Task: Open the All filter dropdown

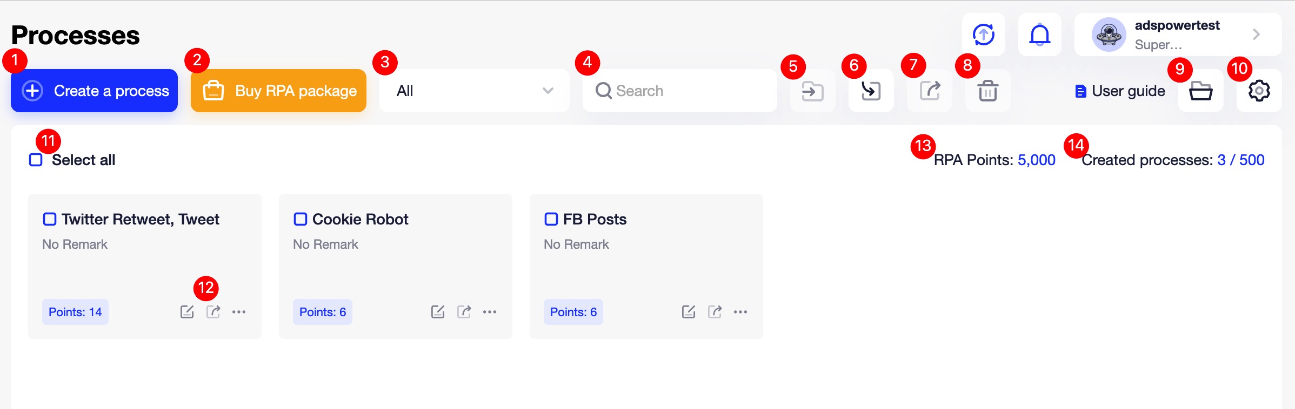Action: point(473,90)
